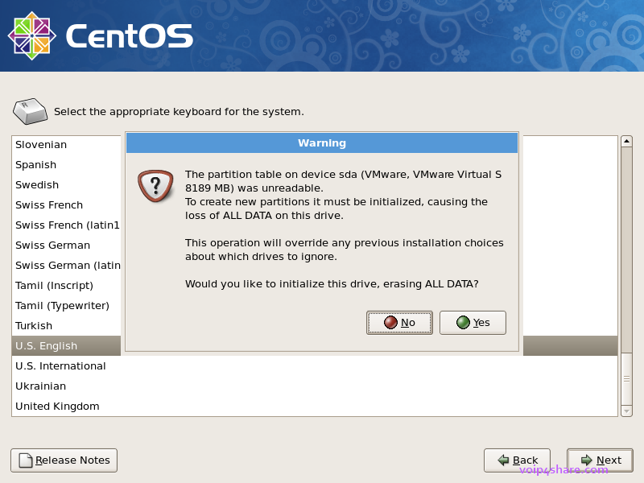Select U.S. International keyboard layout
The width and height of the screenshot is (644, 483).
click(x=60, y=365)
